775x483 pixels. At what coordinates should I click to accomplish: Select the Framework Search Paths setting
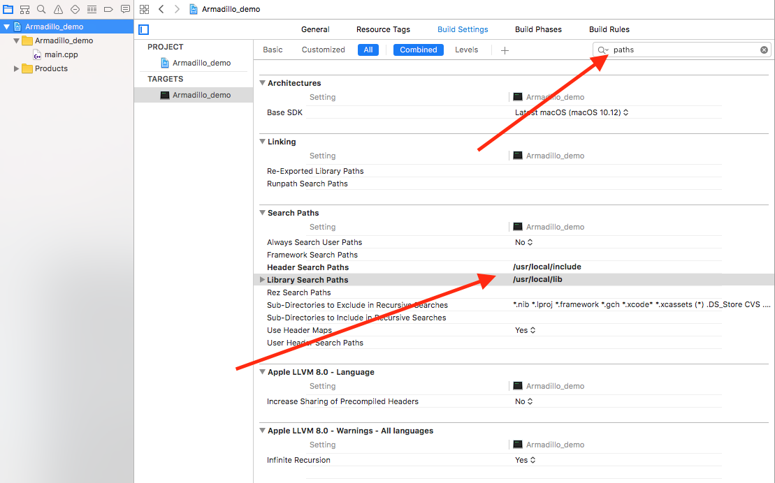pyautogui.click(x=312, y=255)
